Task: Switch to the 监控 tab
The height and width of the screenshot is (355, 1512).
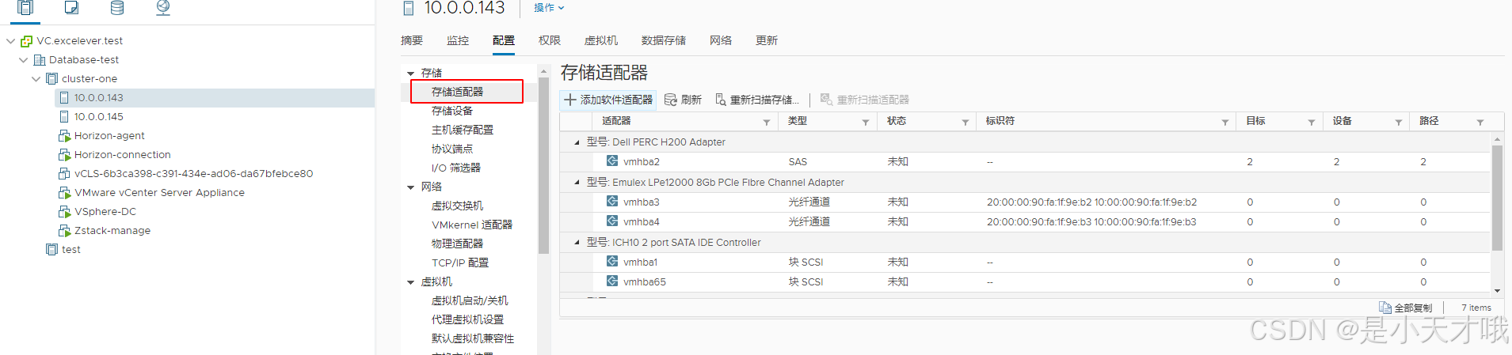Action: click(458, 40)
